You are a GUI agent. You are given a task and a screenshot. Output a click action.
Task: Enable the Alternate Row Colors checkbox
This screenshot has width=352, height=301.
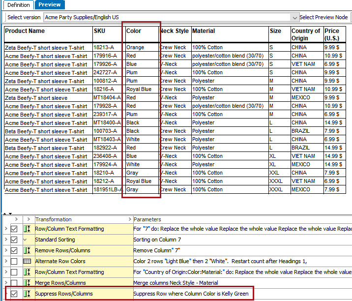coord(14,262)
